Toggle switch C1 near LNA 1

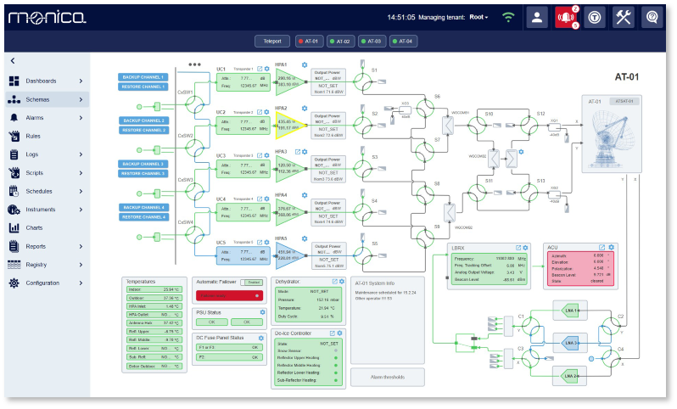[530, 327]
